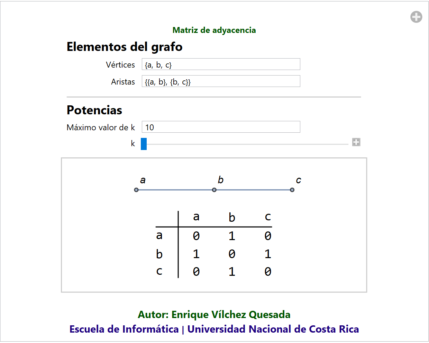Viewport: 429px width, 343px height.
Task: Click the Aristas input field
Action: coord(221,81)
